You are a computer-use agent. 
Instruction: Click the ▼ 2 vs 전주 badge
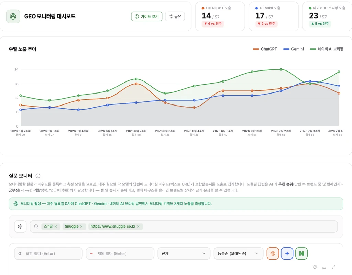point(266,24)
